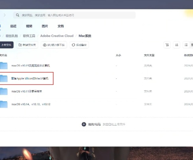Click the 上传文件 button
Viewport: 193px width, 160px height.
point(6,45)
